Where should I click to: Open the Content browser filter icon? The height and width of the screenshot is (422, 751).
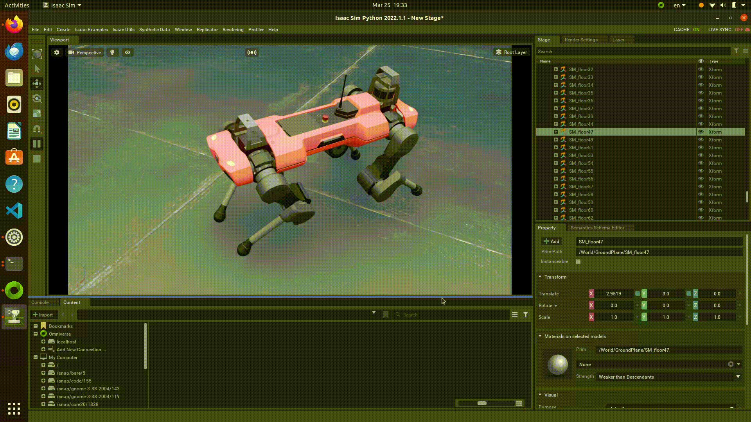click(x=526, y=315)
